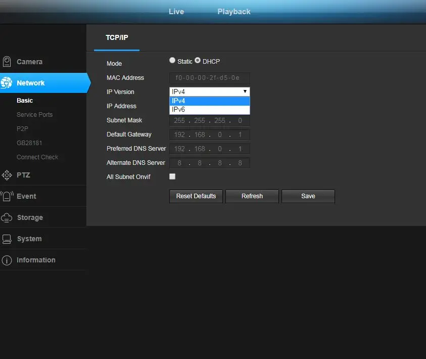426x359 pixels.
Task: Click the Default Gateway field
Action: coord(210,134)
